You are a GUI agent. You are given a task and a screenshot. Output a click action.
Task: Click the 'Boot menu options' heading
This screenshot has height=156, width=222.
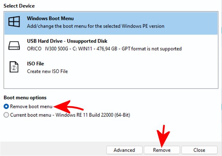coord(25,97)
